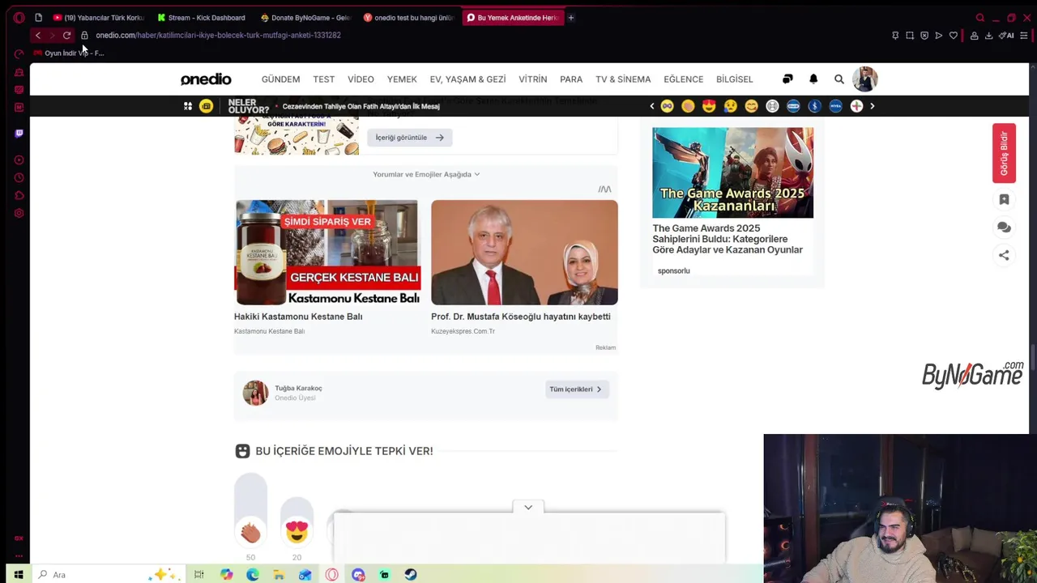Click the Görüş Bildir feedback button
This screenshot has width=1037, height=583.
click(1004, 153)
